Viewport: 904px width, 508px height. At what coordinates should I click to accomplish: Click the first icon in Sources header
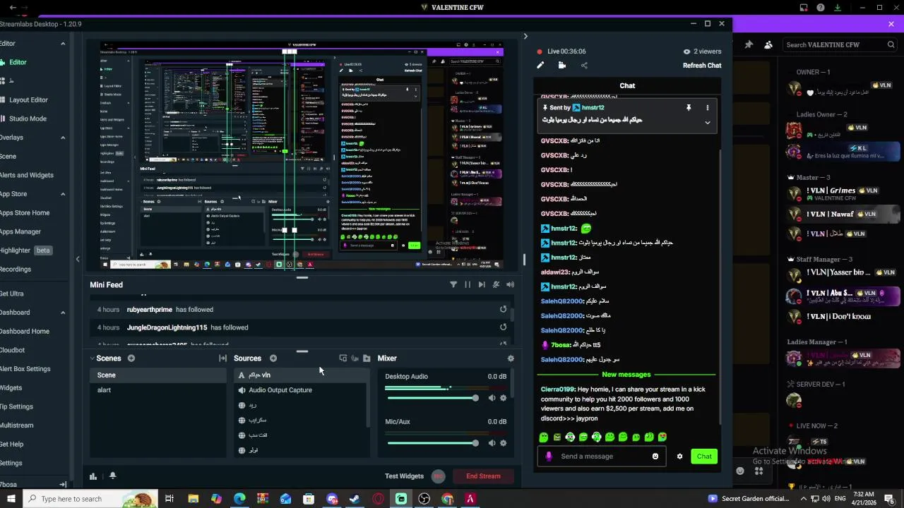point(343,358)
